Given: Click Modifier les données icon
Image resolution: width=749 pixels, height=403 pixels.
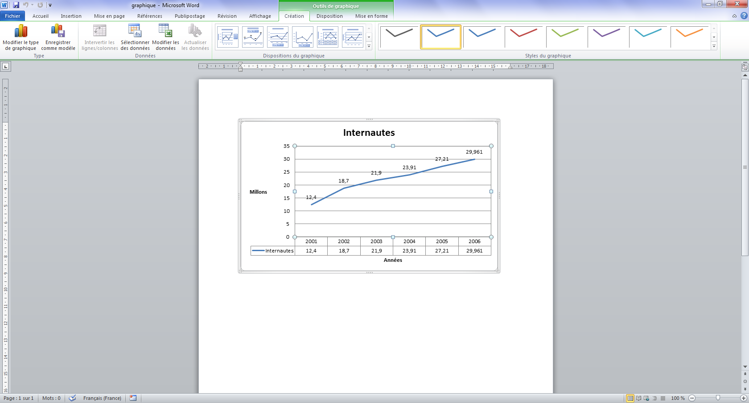Looking at the screenshot, I should [165, 31].
